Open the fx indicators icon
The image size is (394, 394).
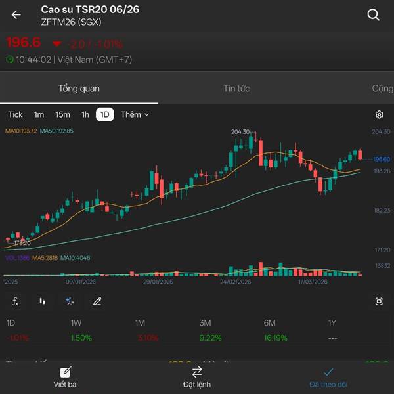point(15,301)
